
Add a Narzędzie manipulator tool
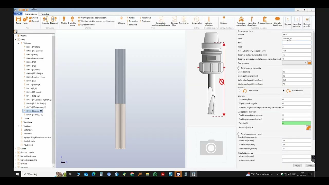click(241, 21)
